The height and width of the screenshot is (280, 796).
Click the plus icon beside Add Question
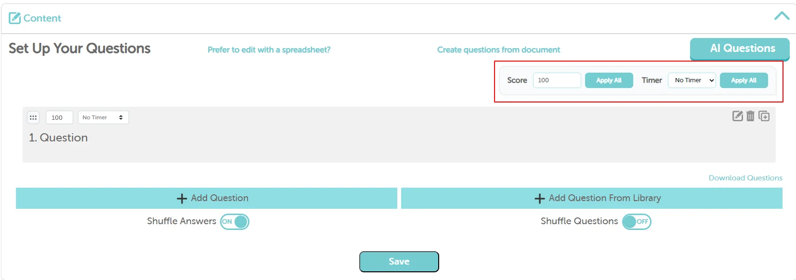pos(182,198)
